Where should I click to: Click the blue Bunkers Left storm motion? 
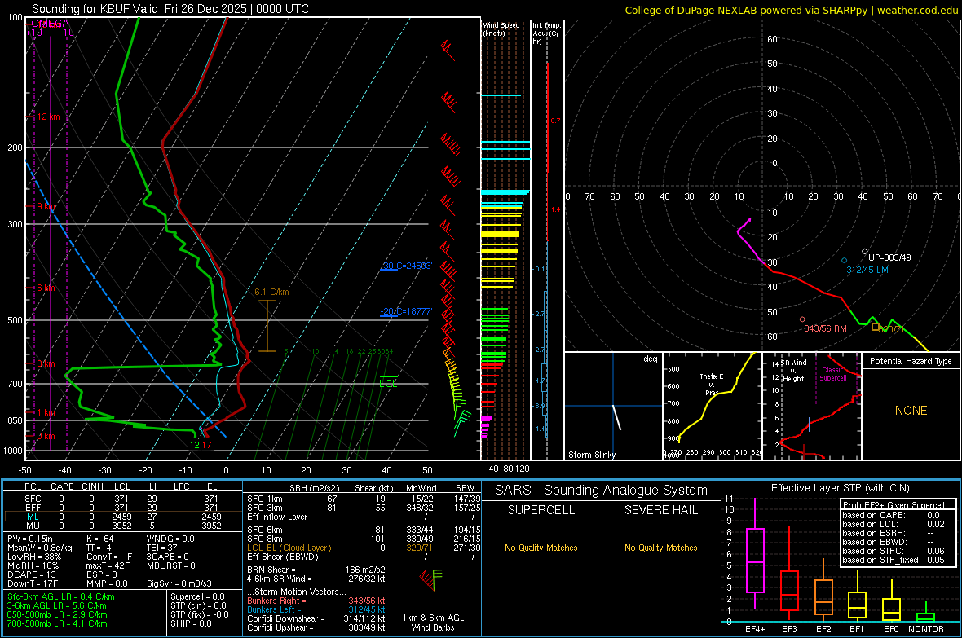click(x=316, y=609)
